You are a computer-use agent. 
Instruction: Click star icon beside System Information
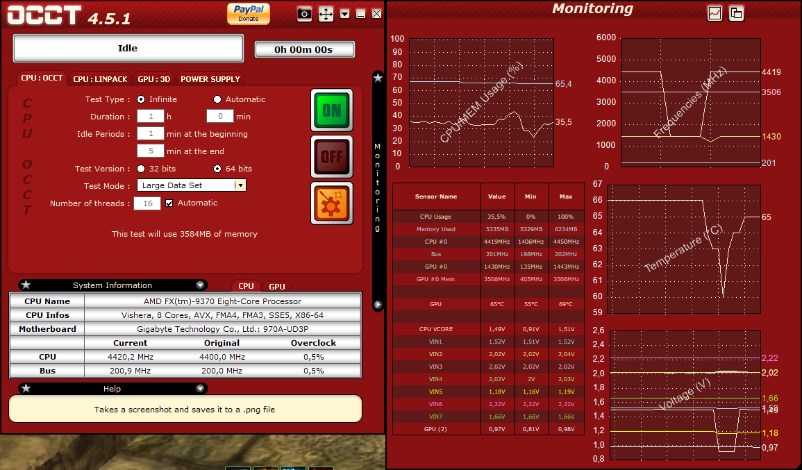(x=26, y=285)
